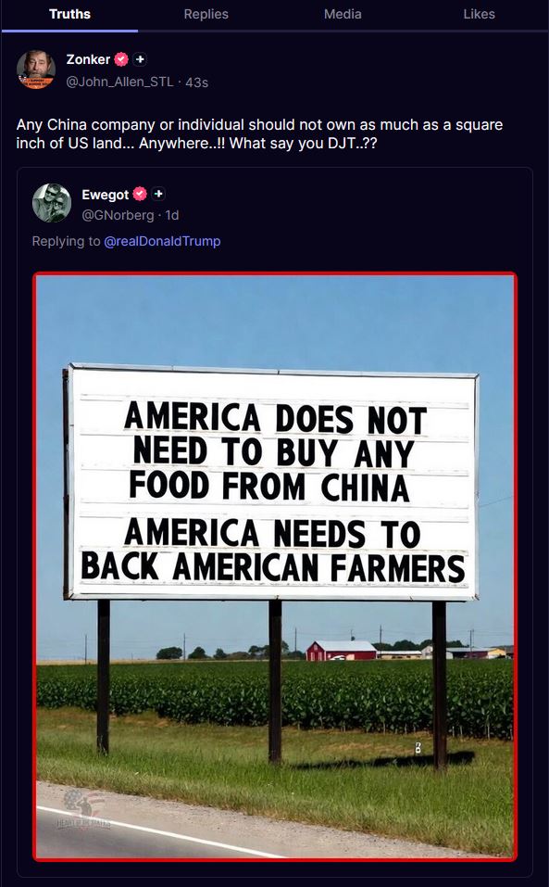Click the plus icon beside Zonker
The width and height of the screenshot is (549, 887).
click(140, 58)
